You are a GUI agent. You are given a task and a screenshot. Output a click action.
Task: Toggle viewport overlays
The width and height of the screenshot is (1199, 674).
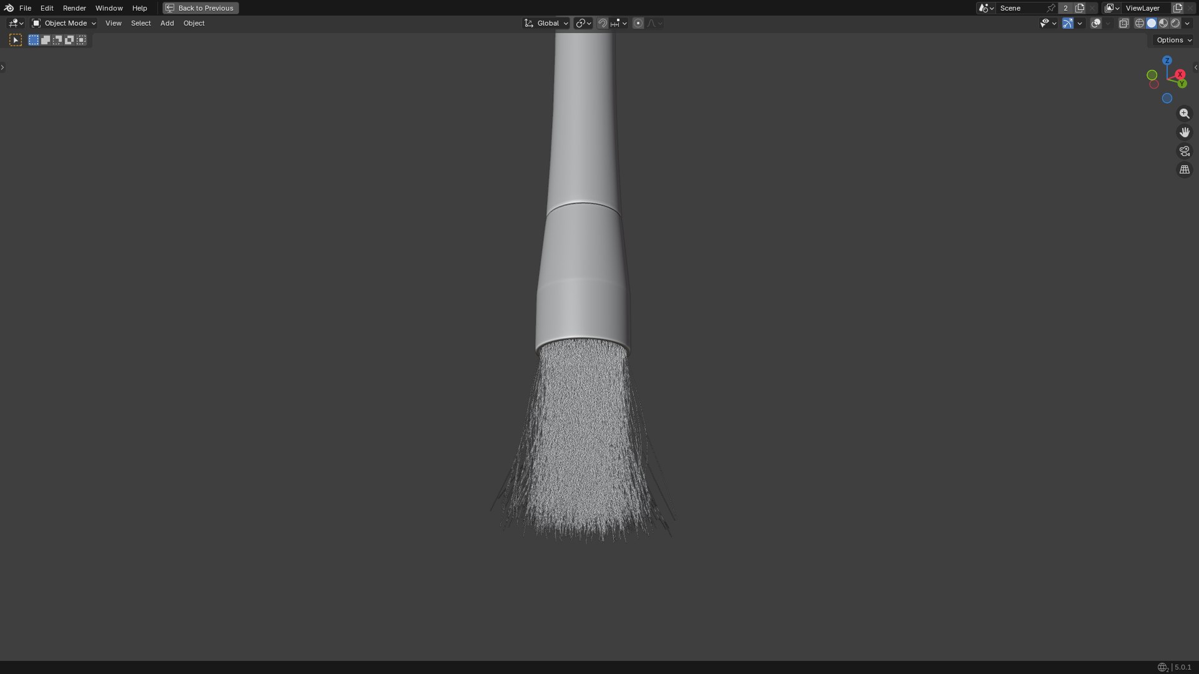tap(1096, 23)
